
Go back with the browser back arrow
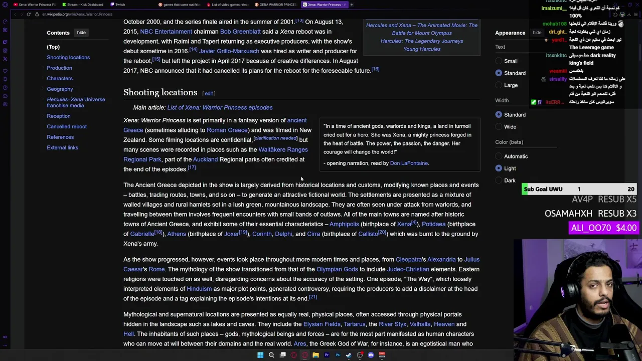point(14,14)
